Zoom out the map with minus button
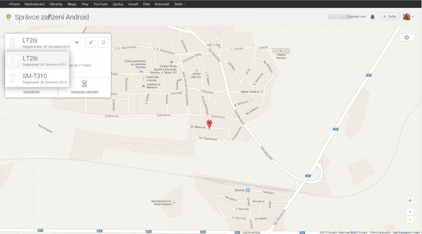Viewport: 422px width, 234px height. [x=410, y=219]
